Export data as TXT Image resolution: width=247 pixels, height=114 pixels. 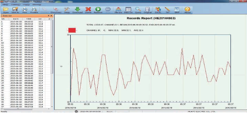[167, 10]
